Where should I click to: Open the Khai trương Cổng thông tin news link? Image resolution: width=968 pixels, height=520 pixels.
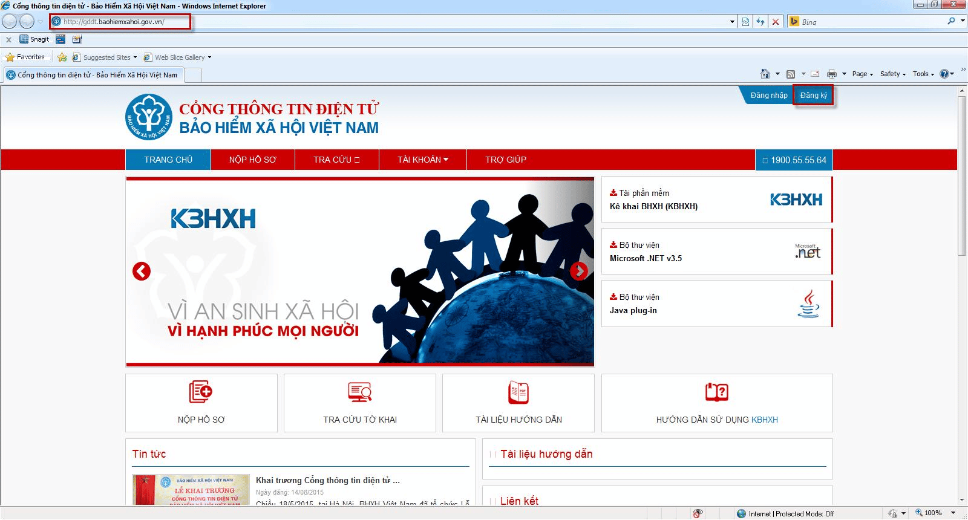pyautogui.click(x=327, y=480)
